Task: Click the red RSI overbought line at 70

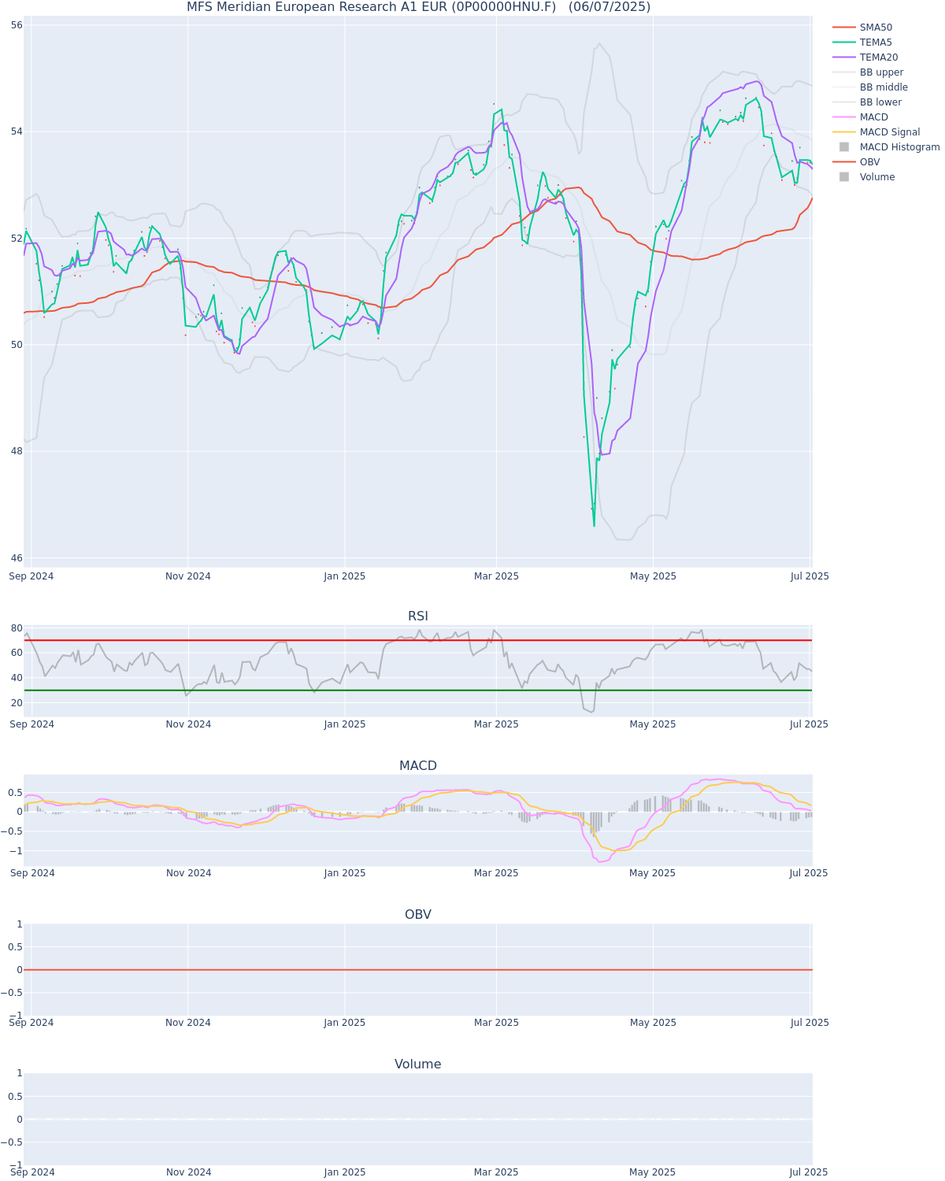Action: click(418, 640)
